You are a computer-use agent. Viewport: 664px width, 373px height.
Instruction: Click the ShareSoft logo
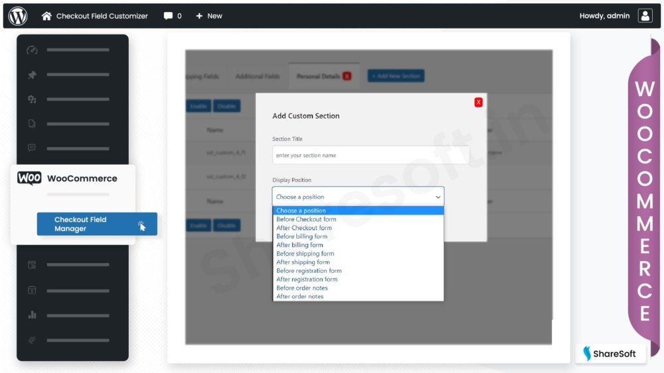(610, 354)
